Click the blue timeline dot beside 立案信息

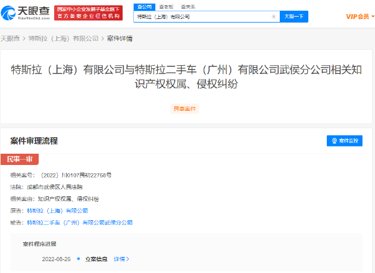click(79, 259)
